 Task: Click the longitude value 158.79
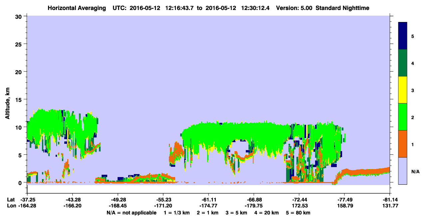[x=344, y=206]
